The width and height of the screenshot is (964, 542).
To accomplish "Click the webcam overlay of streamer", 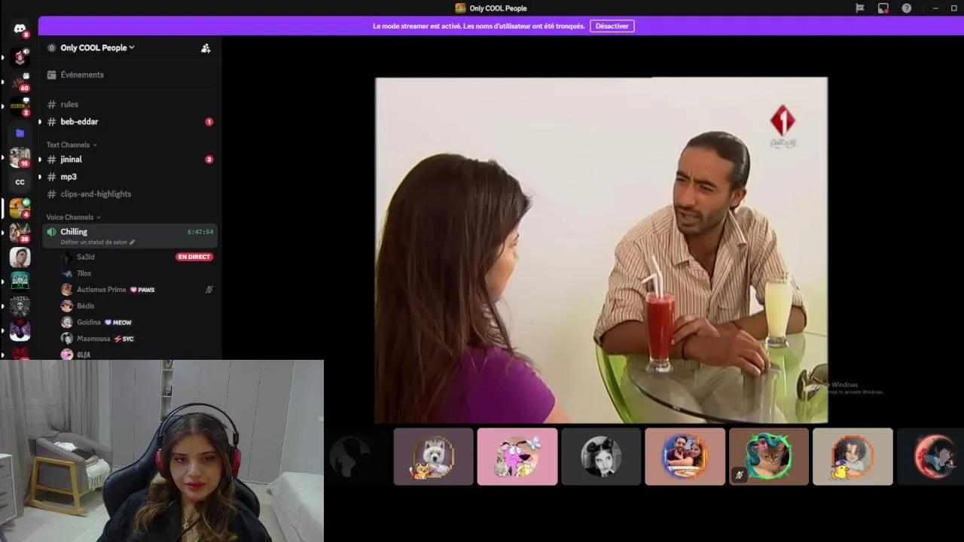I will [162, 451].
